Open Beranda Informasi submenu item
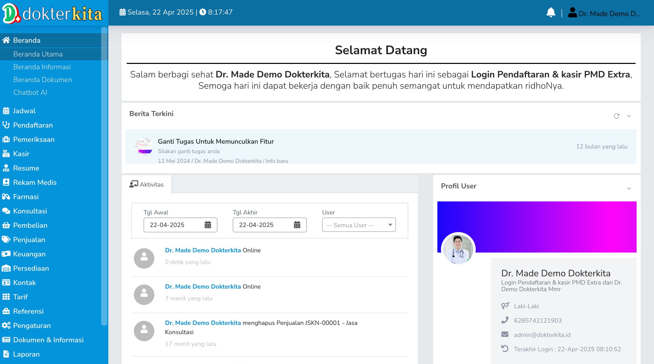 (x=42, y=67)
